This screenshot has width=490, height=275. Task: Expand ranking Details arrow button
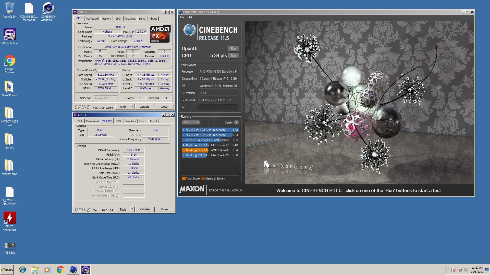point(237,122)
